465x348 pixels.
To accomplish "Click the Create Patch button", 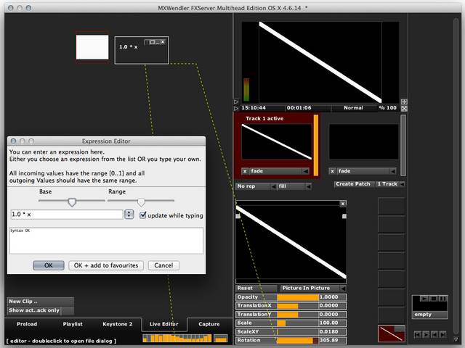I will pyautogui.click(x=353, y=183).
